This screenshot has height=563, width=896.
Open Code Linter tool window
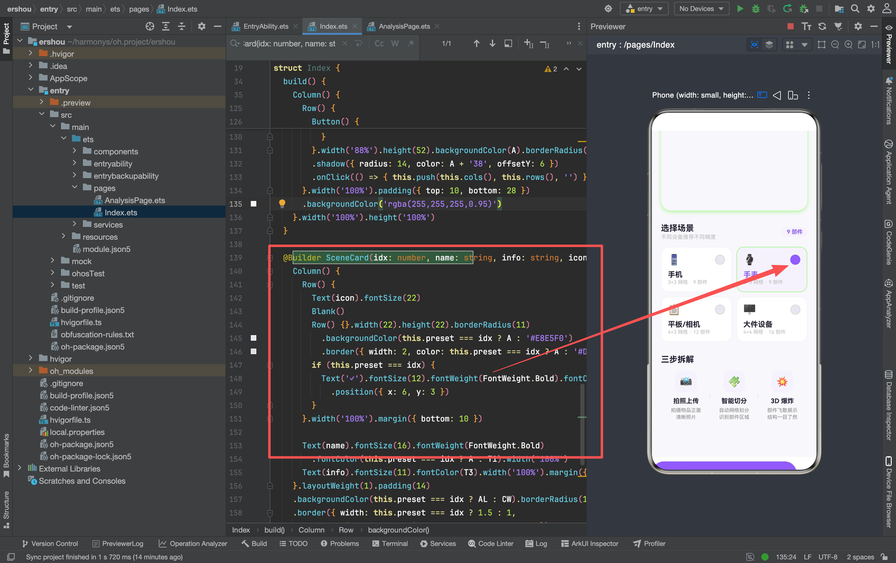coord(490,544)
